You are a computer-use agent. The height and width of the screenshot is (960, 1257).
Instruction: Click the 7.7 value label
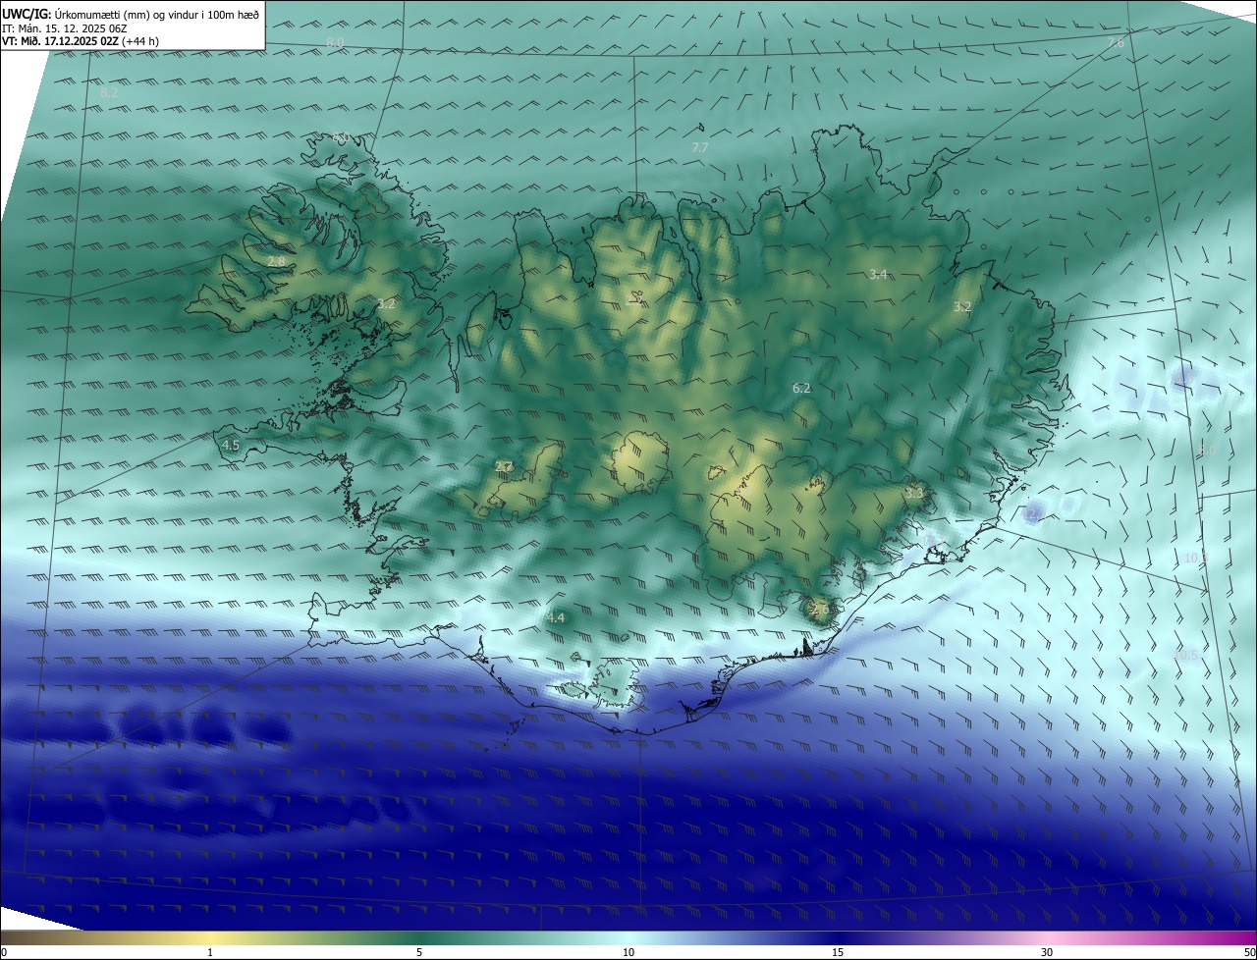tap(700, 147)
